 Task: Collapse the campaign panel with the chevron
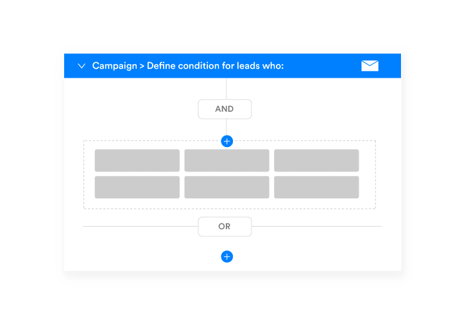(81, 65)
